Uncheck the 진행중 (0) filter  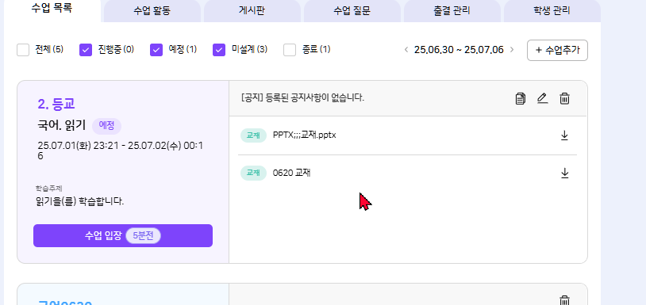click(86, 50)
